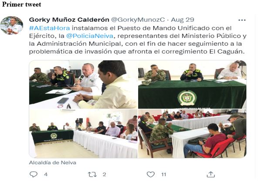This screenshot has width=261, height=185.
Task: Click the retweet count 2
Action: pos(104,175)
